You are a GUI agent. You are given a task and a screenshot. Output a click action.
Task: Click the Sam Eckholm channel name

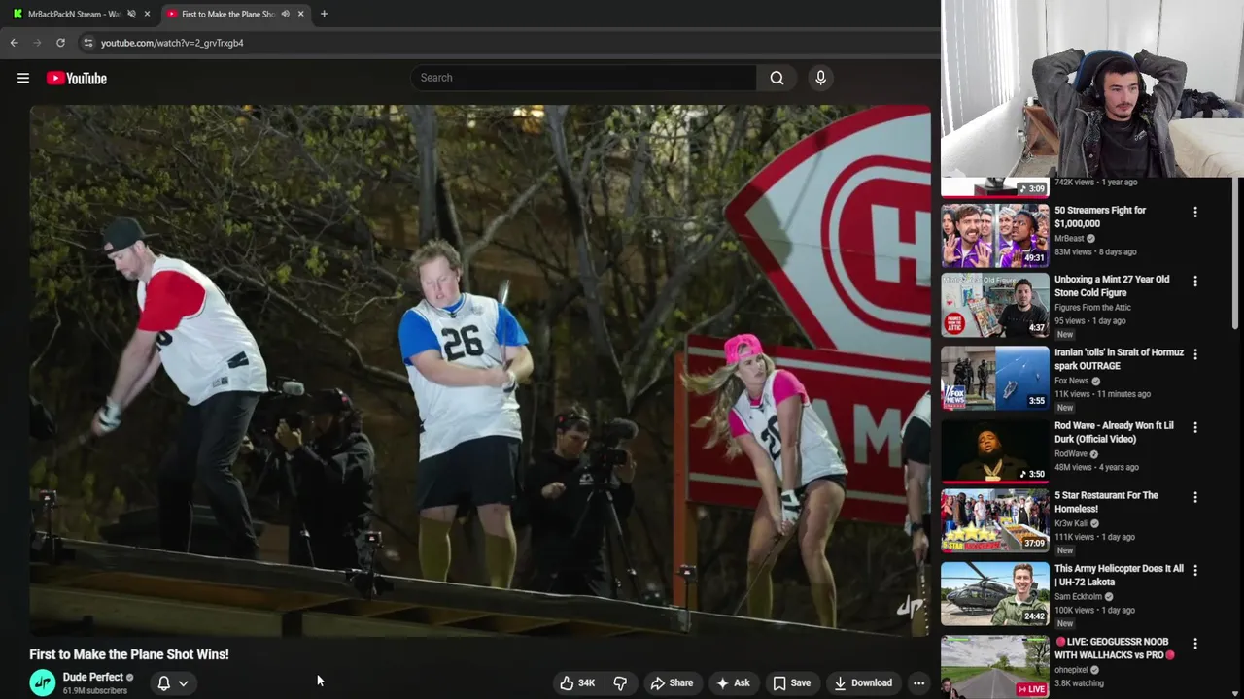(1078, 596)
